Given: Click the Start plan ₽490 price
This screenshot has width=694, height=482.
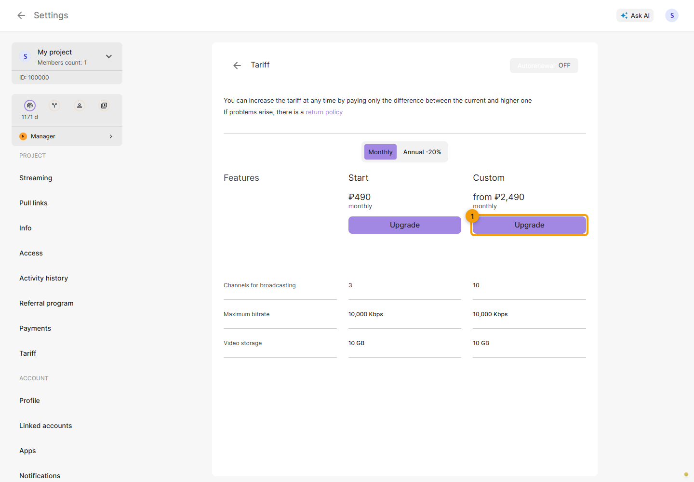Looking at the screenshot, I should point(360,197).
